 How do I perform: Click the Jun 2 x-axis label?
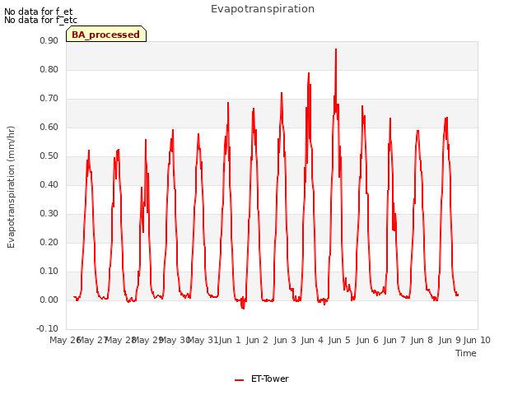coord(257,340)
